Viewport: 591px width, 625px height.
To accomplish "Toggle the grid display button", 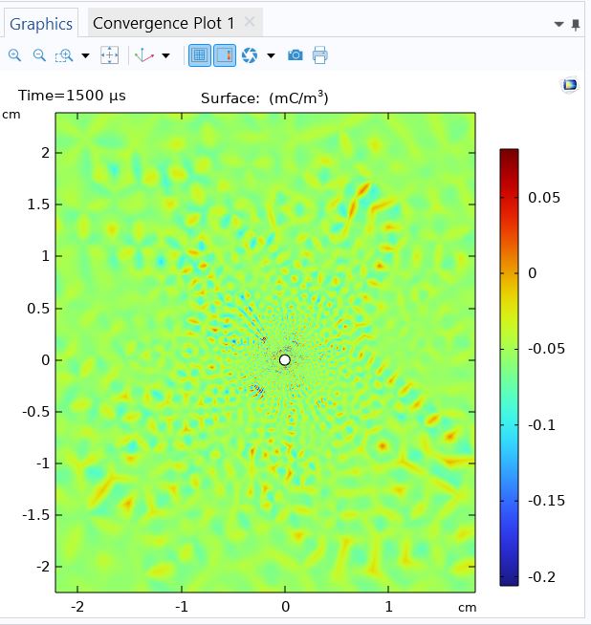I will [x=199, y=55].
